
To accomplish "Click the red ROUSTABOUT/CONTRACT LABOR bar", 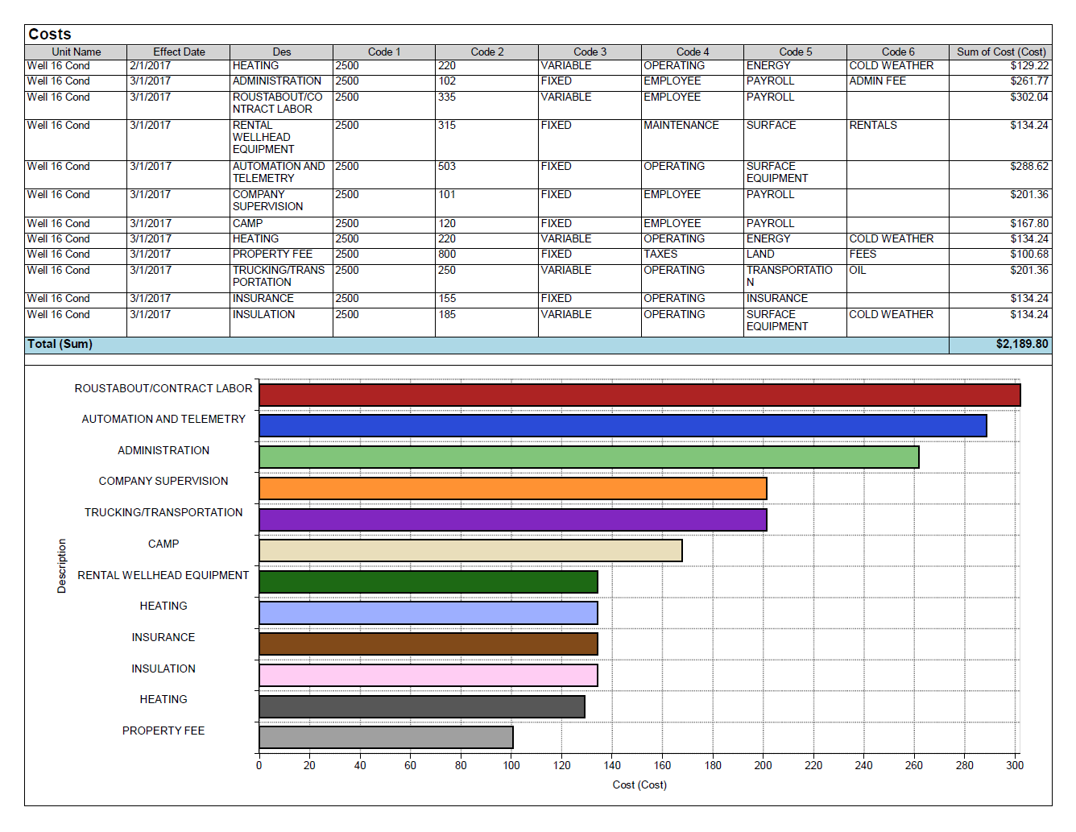I will click(639, 395).
